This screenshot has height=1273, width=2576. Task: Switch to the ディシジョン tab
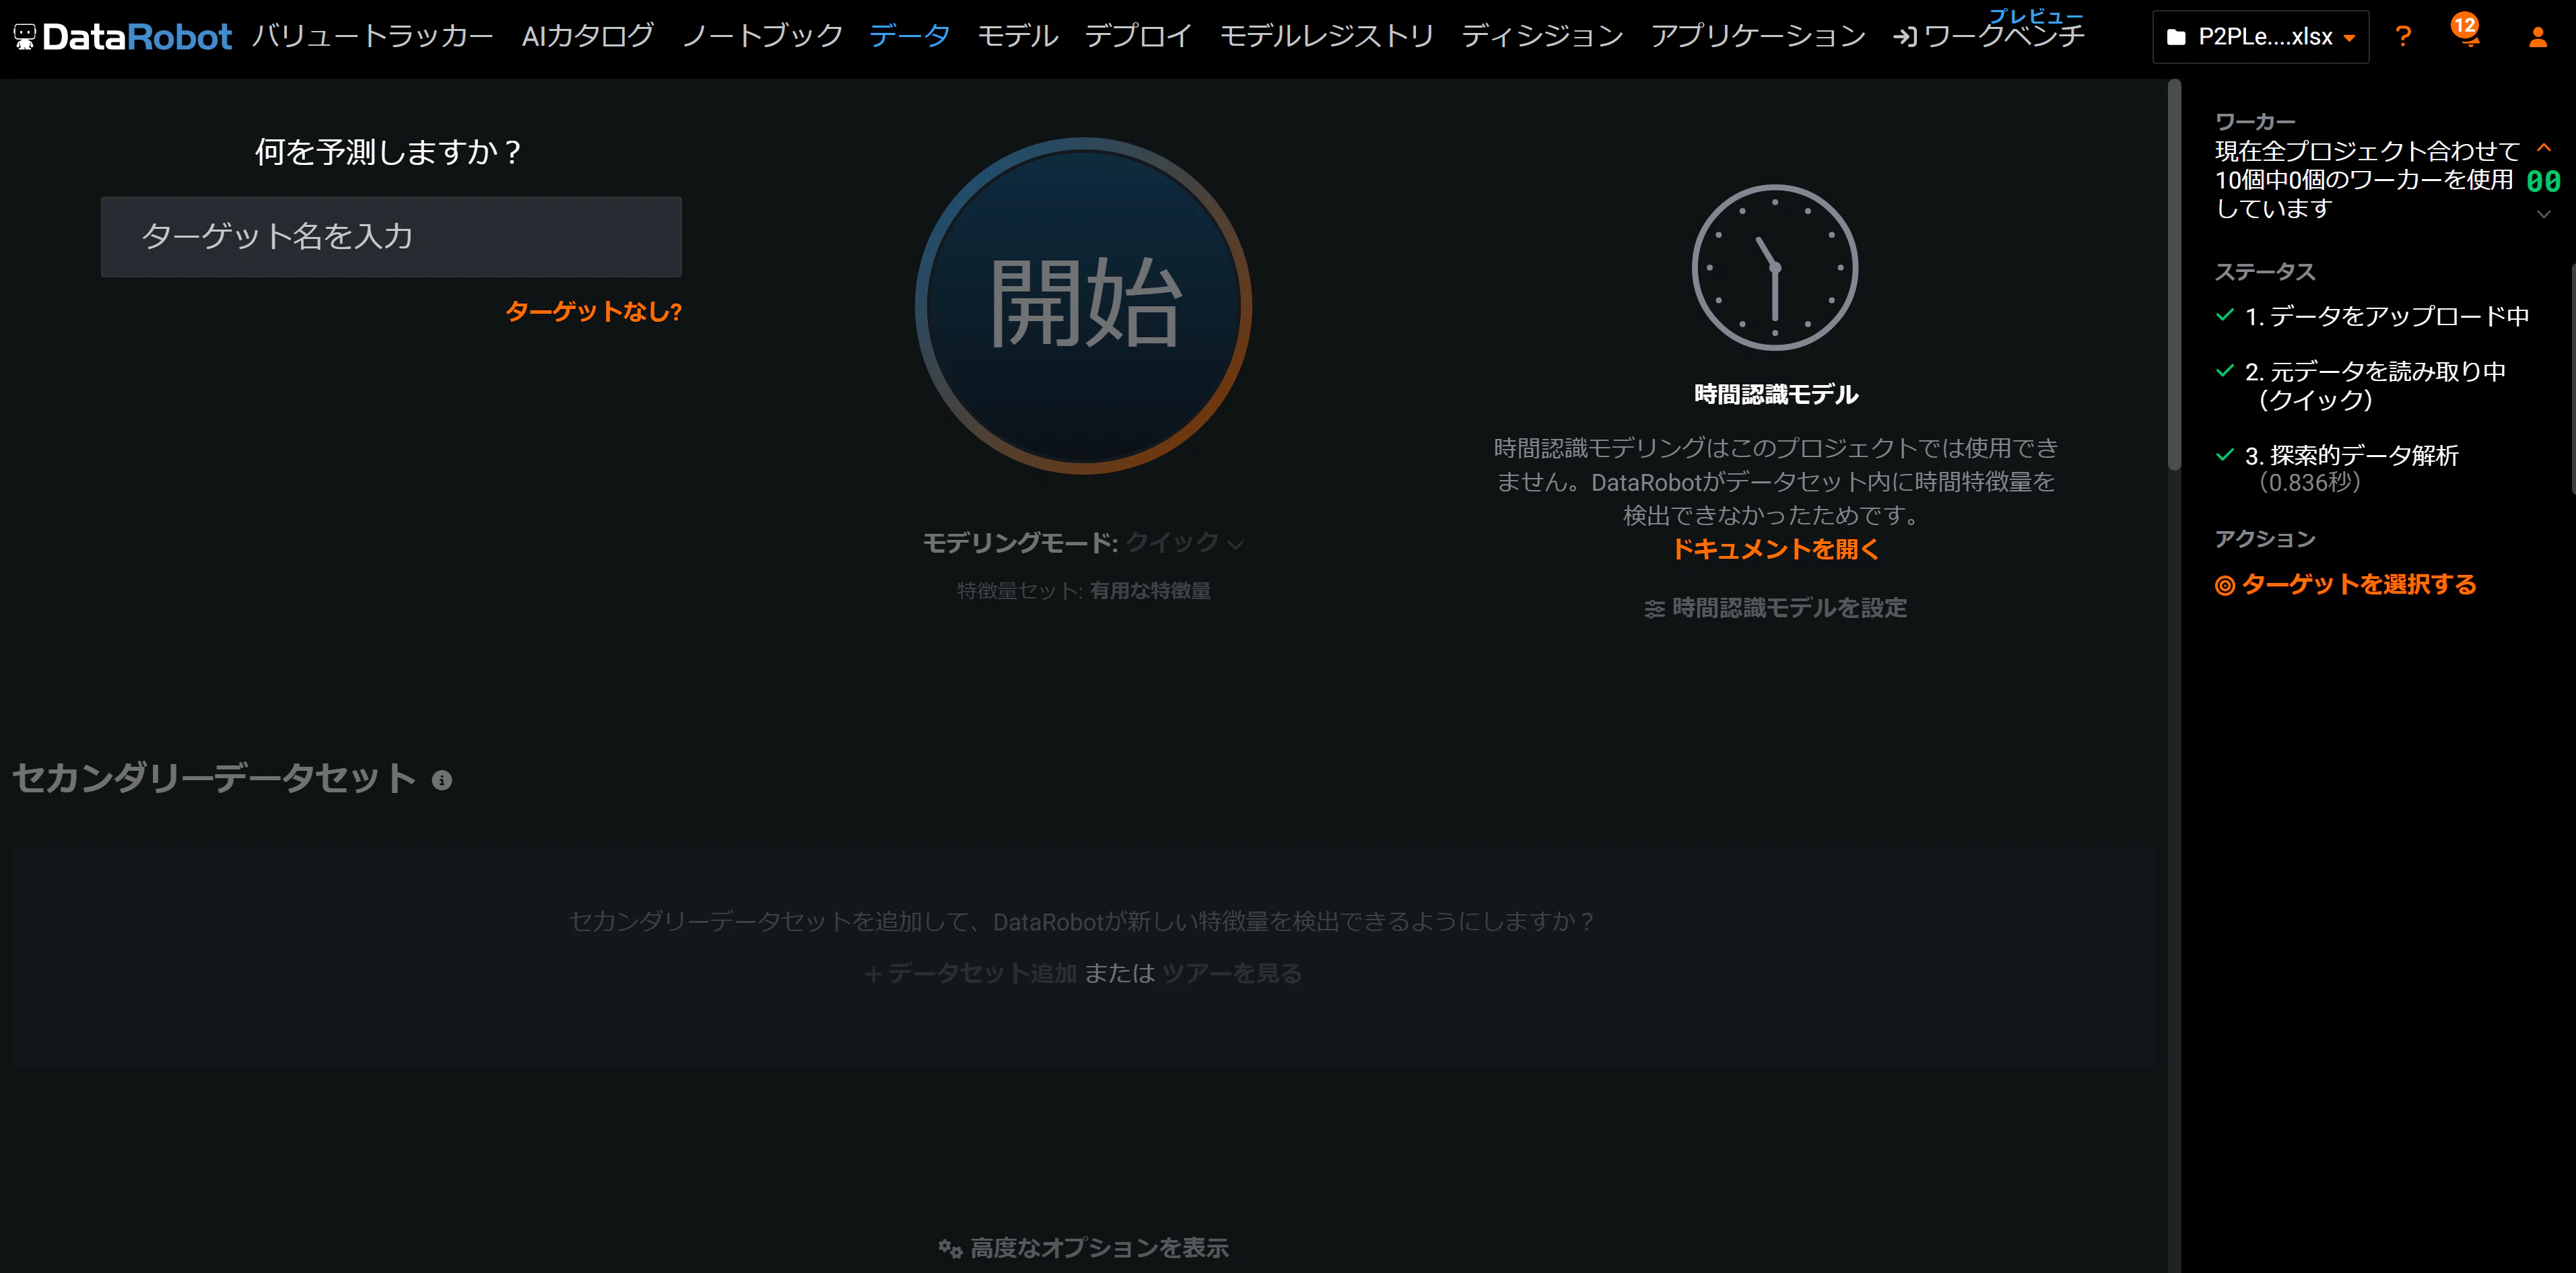pos(1542,37)
